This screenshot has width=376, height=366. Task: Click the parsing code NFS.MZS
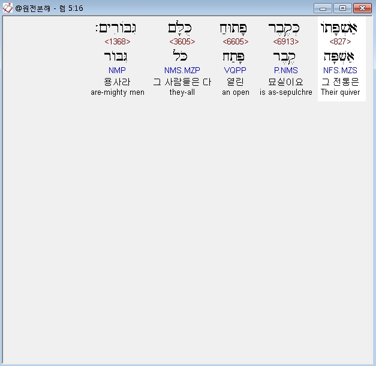(x=340, y=70)
